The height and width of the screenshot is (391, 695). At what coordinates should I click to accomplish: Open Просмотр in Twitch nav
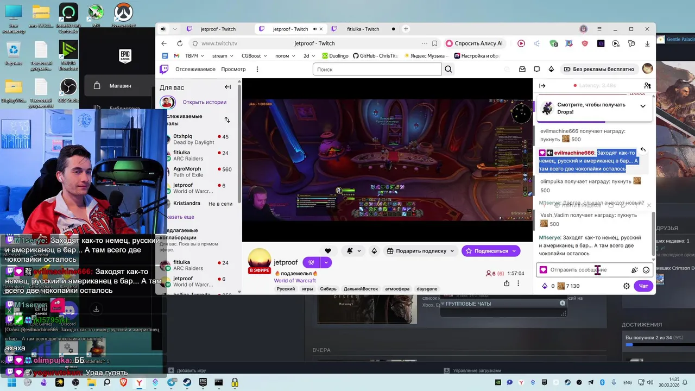[233, 69]
